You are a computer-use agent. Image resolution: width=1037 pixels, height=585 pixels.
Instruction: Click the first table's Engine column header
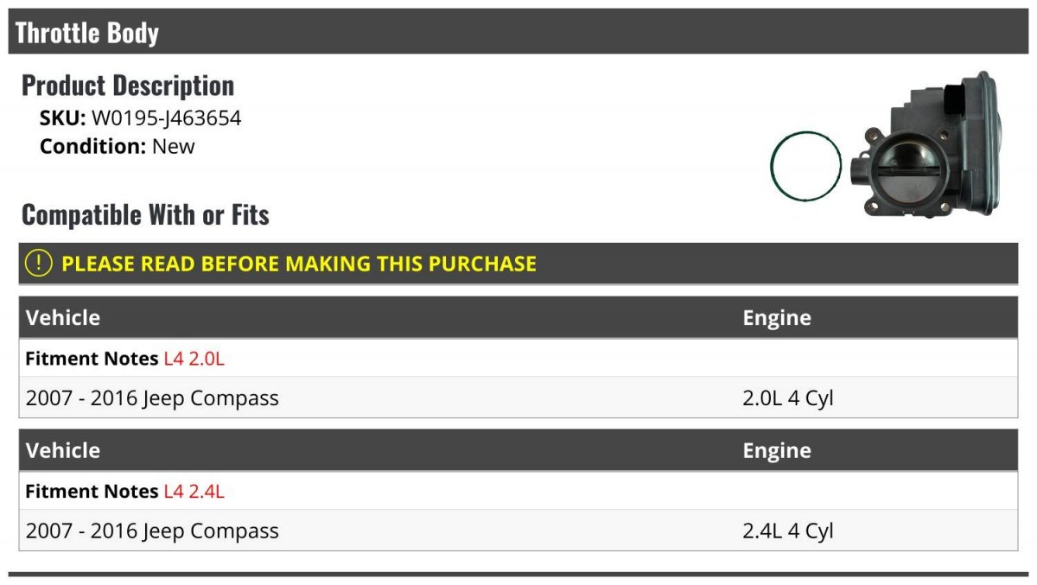(777, 318)
